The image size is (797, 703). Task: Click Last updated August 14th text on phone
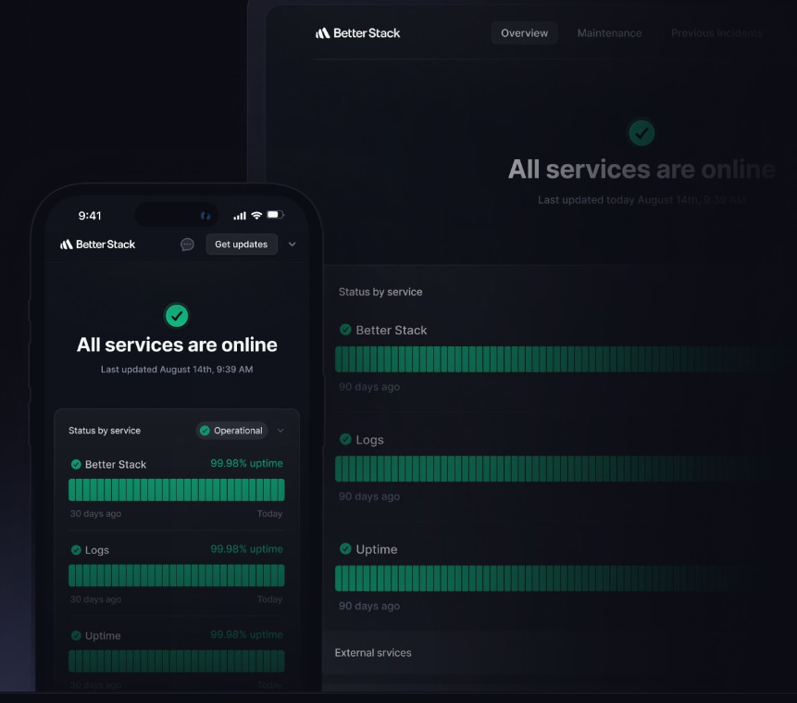point(177,370)
